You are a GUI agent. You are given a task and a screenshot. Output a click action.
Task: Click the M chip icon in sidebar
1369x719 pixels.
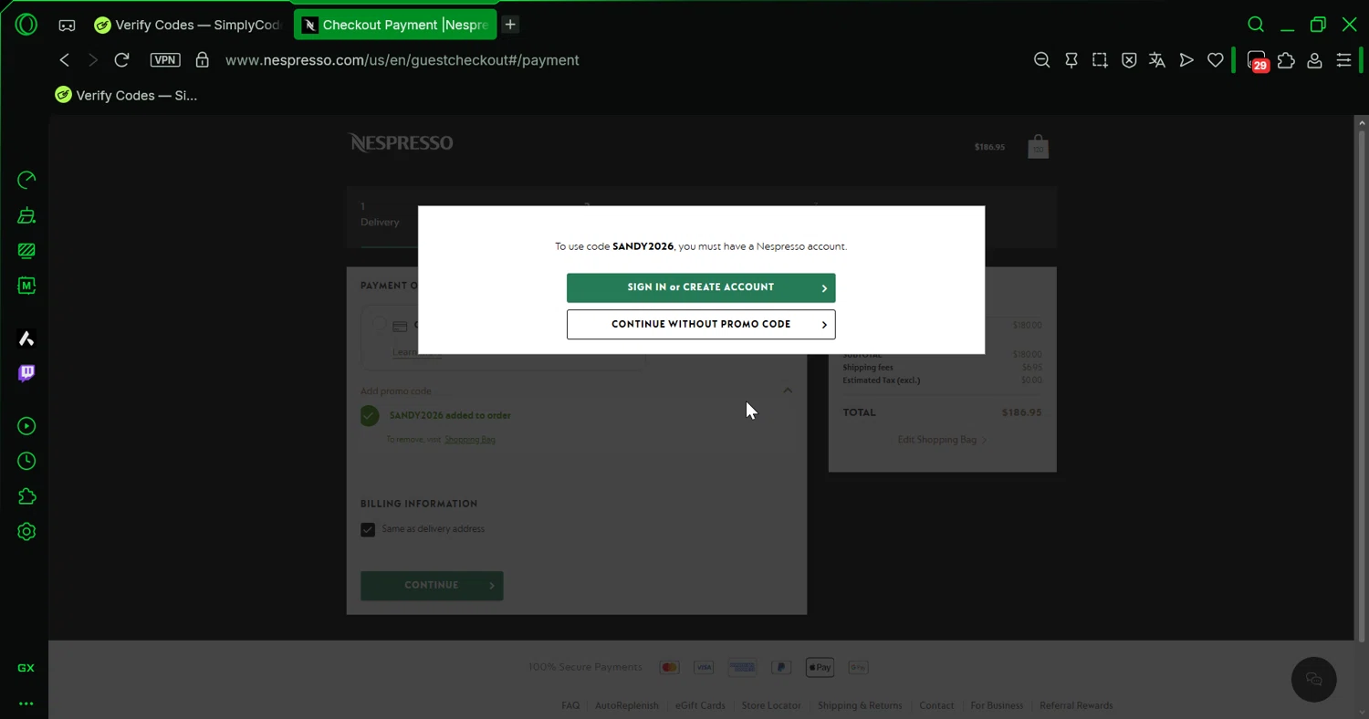click(x=26, y=286)
